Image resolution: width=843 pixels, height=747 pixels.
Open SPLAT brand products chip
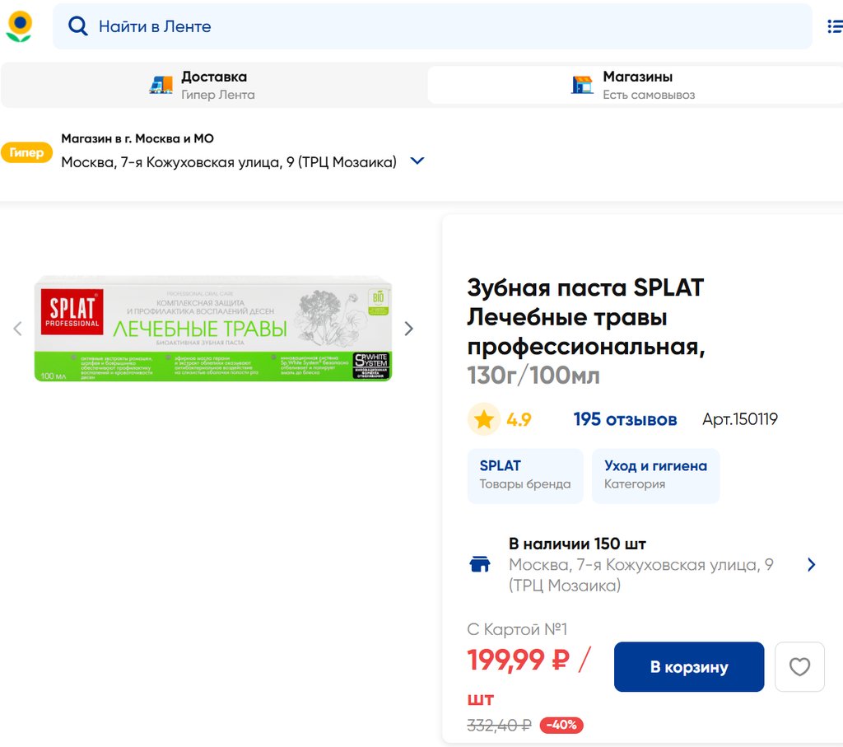tap(525, 475)
